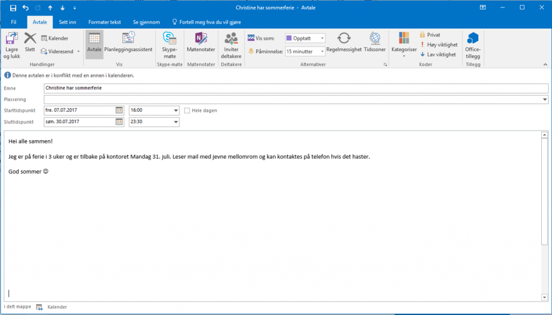Click the Videresend button
Viewport: 552px width, 315px height.
pyautogui.click(x=60, y=51)
